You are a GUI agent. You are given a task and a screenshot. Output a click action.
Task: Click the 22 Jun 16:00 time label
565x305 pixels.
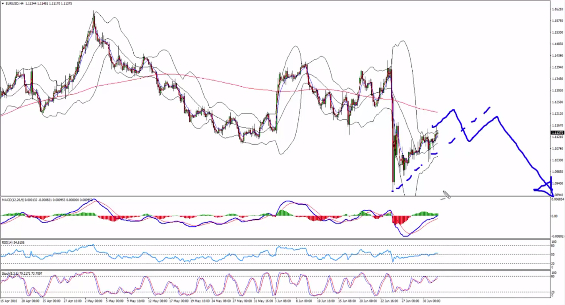coord(389,301)
